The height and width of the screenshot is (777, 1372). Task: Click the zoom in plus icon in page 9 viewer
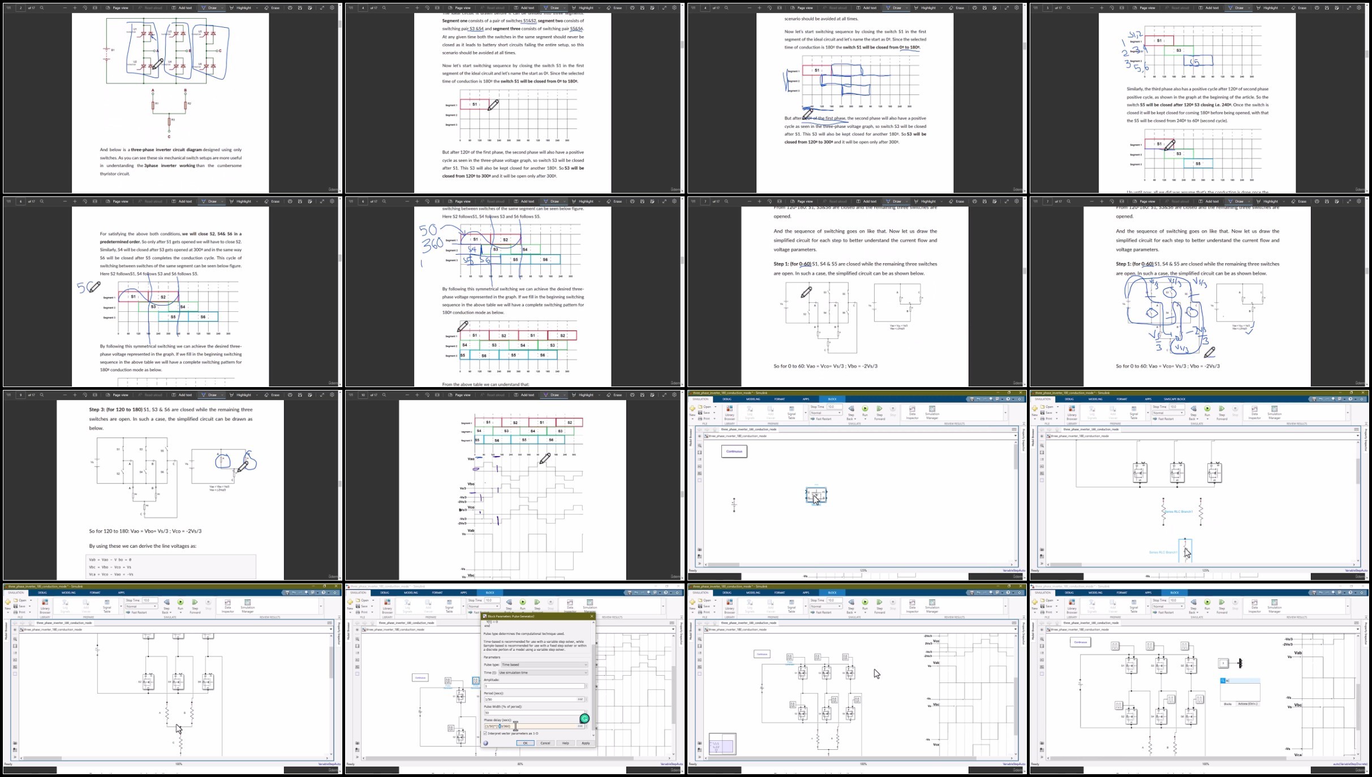75,395
